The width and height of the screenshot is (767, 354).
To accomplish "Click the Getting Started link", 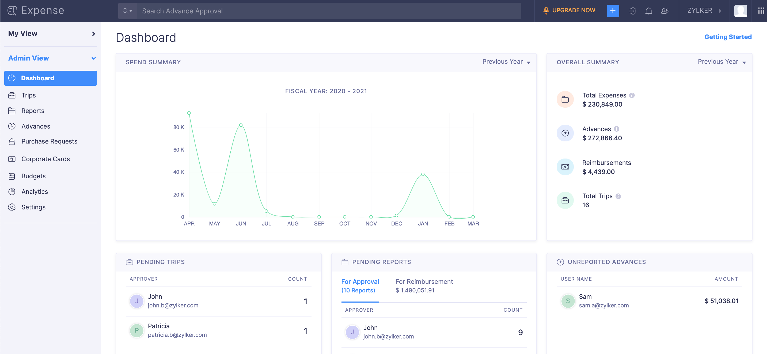I will (728, 37).
